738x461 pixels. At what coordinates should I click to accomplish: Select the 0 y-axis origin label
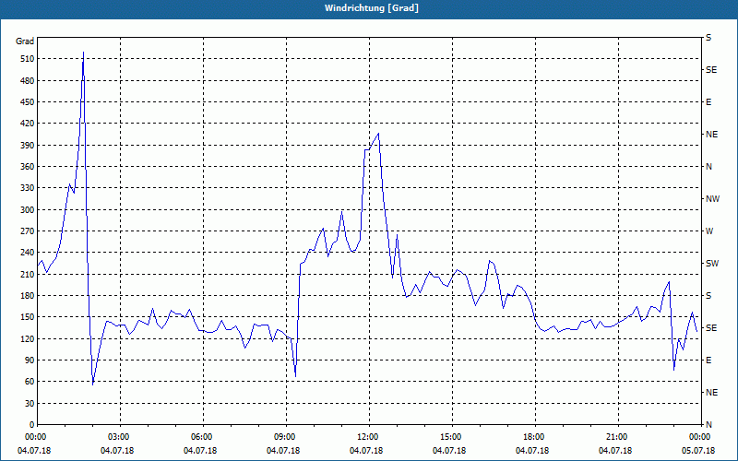point(32,425)
